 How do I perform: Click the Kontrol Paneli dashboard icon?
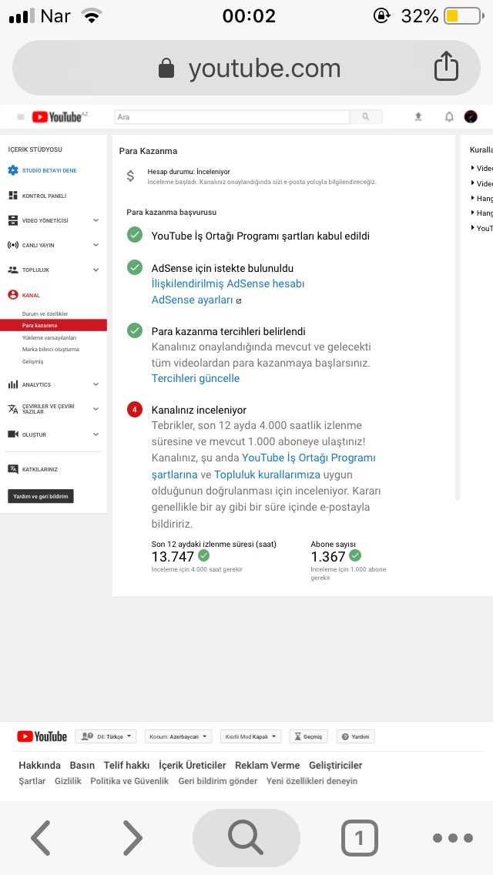[x=13, y=196]
